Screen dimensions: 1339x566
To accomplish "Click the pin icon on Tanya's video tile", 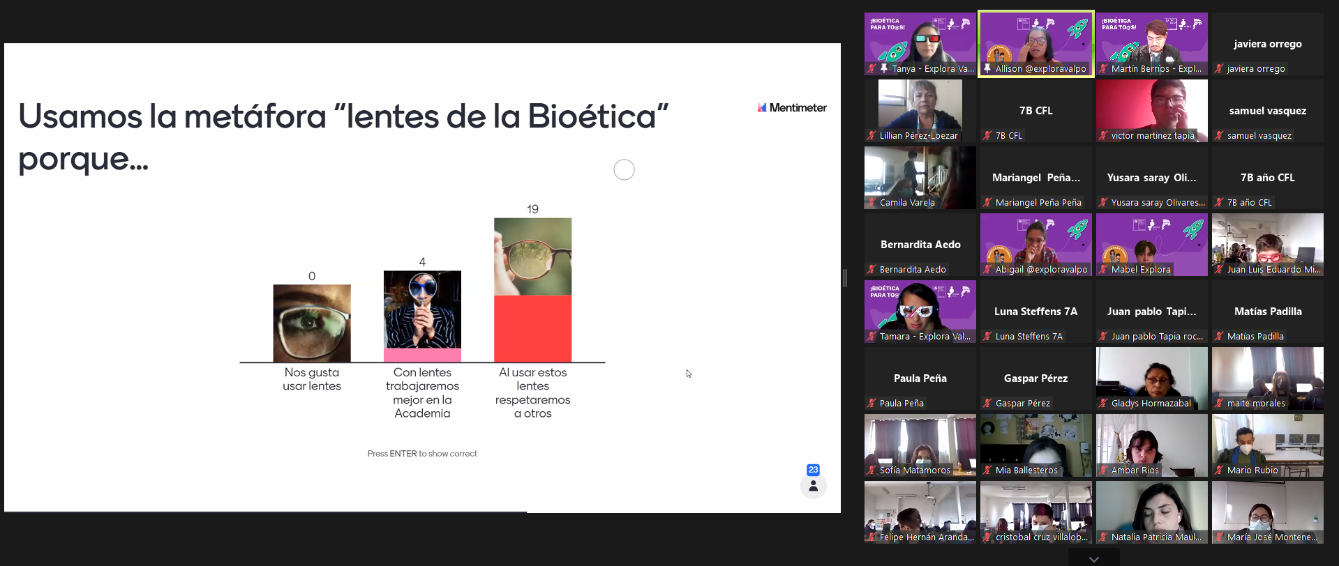I will [884, 68].
